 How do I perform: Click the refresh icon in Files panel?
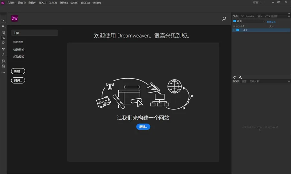pyautogui.click(x=234, y=77)
